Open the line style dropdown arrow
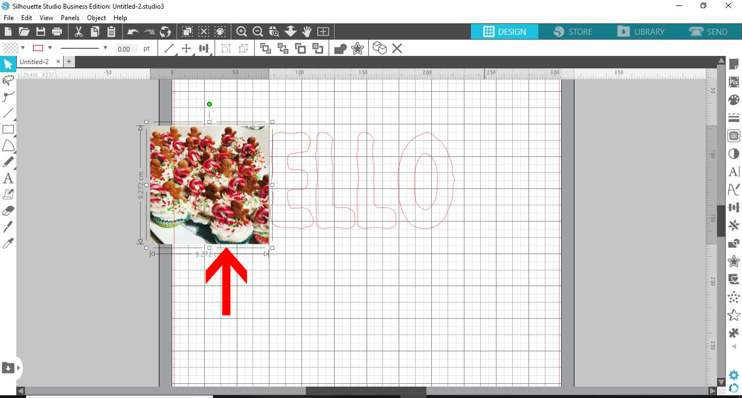The height and width of the screenshot is (398, 742). [105, 48]
